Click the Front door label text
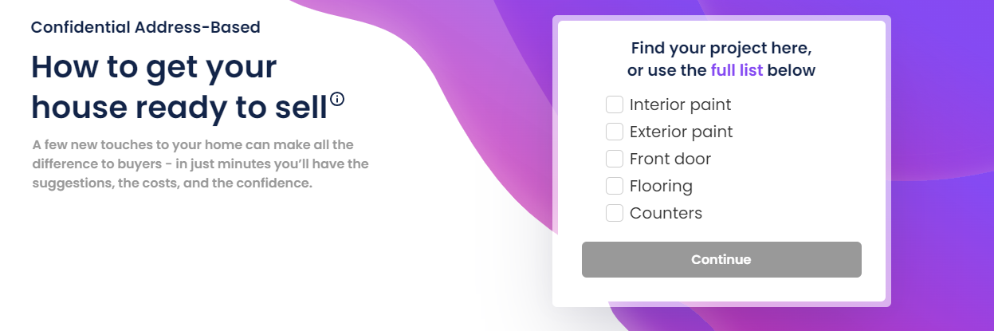The image size is (994, 331). [x=670, y=159]
